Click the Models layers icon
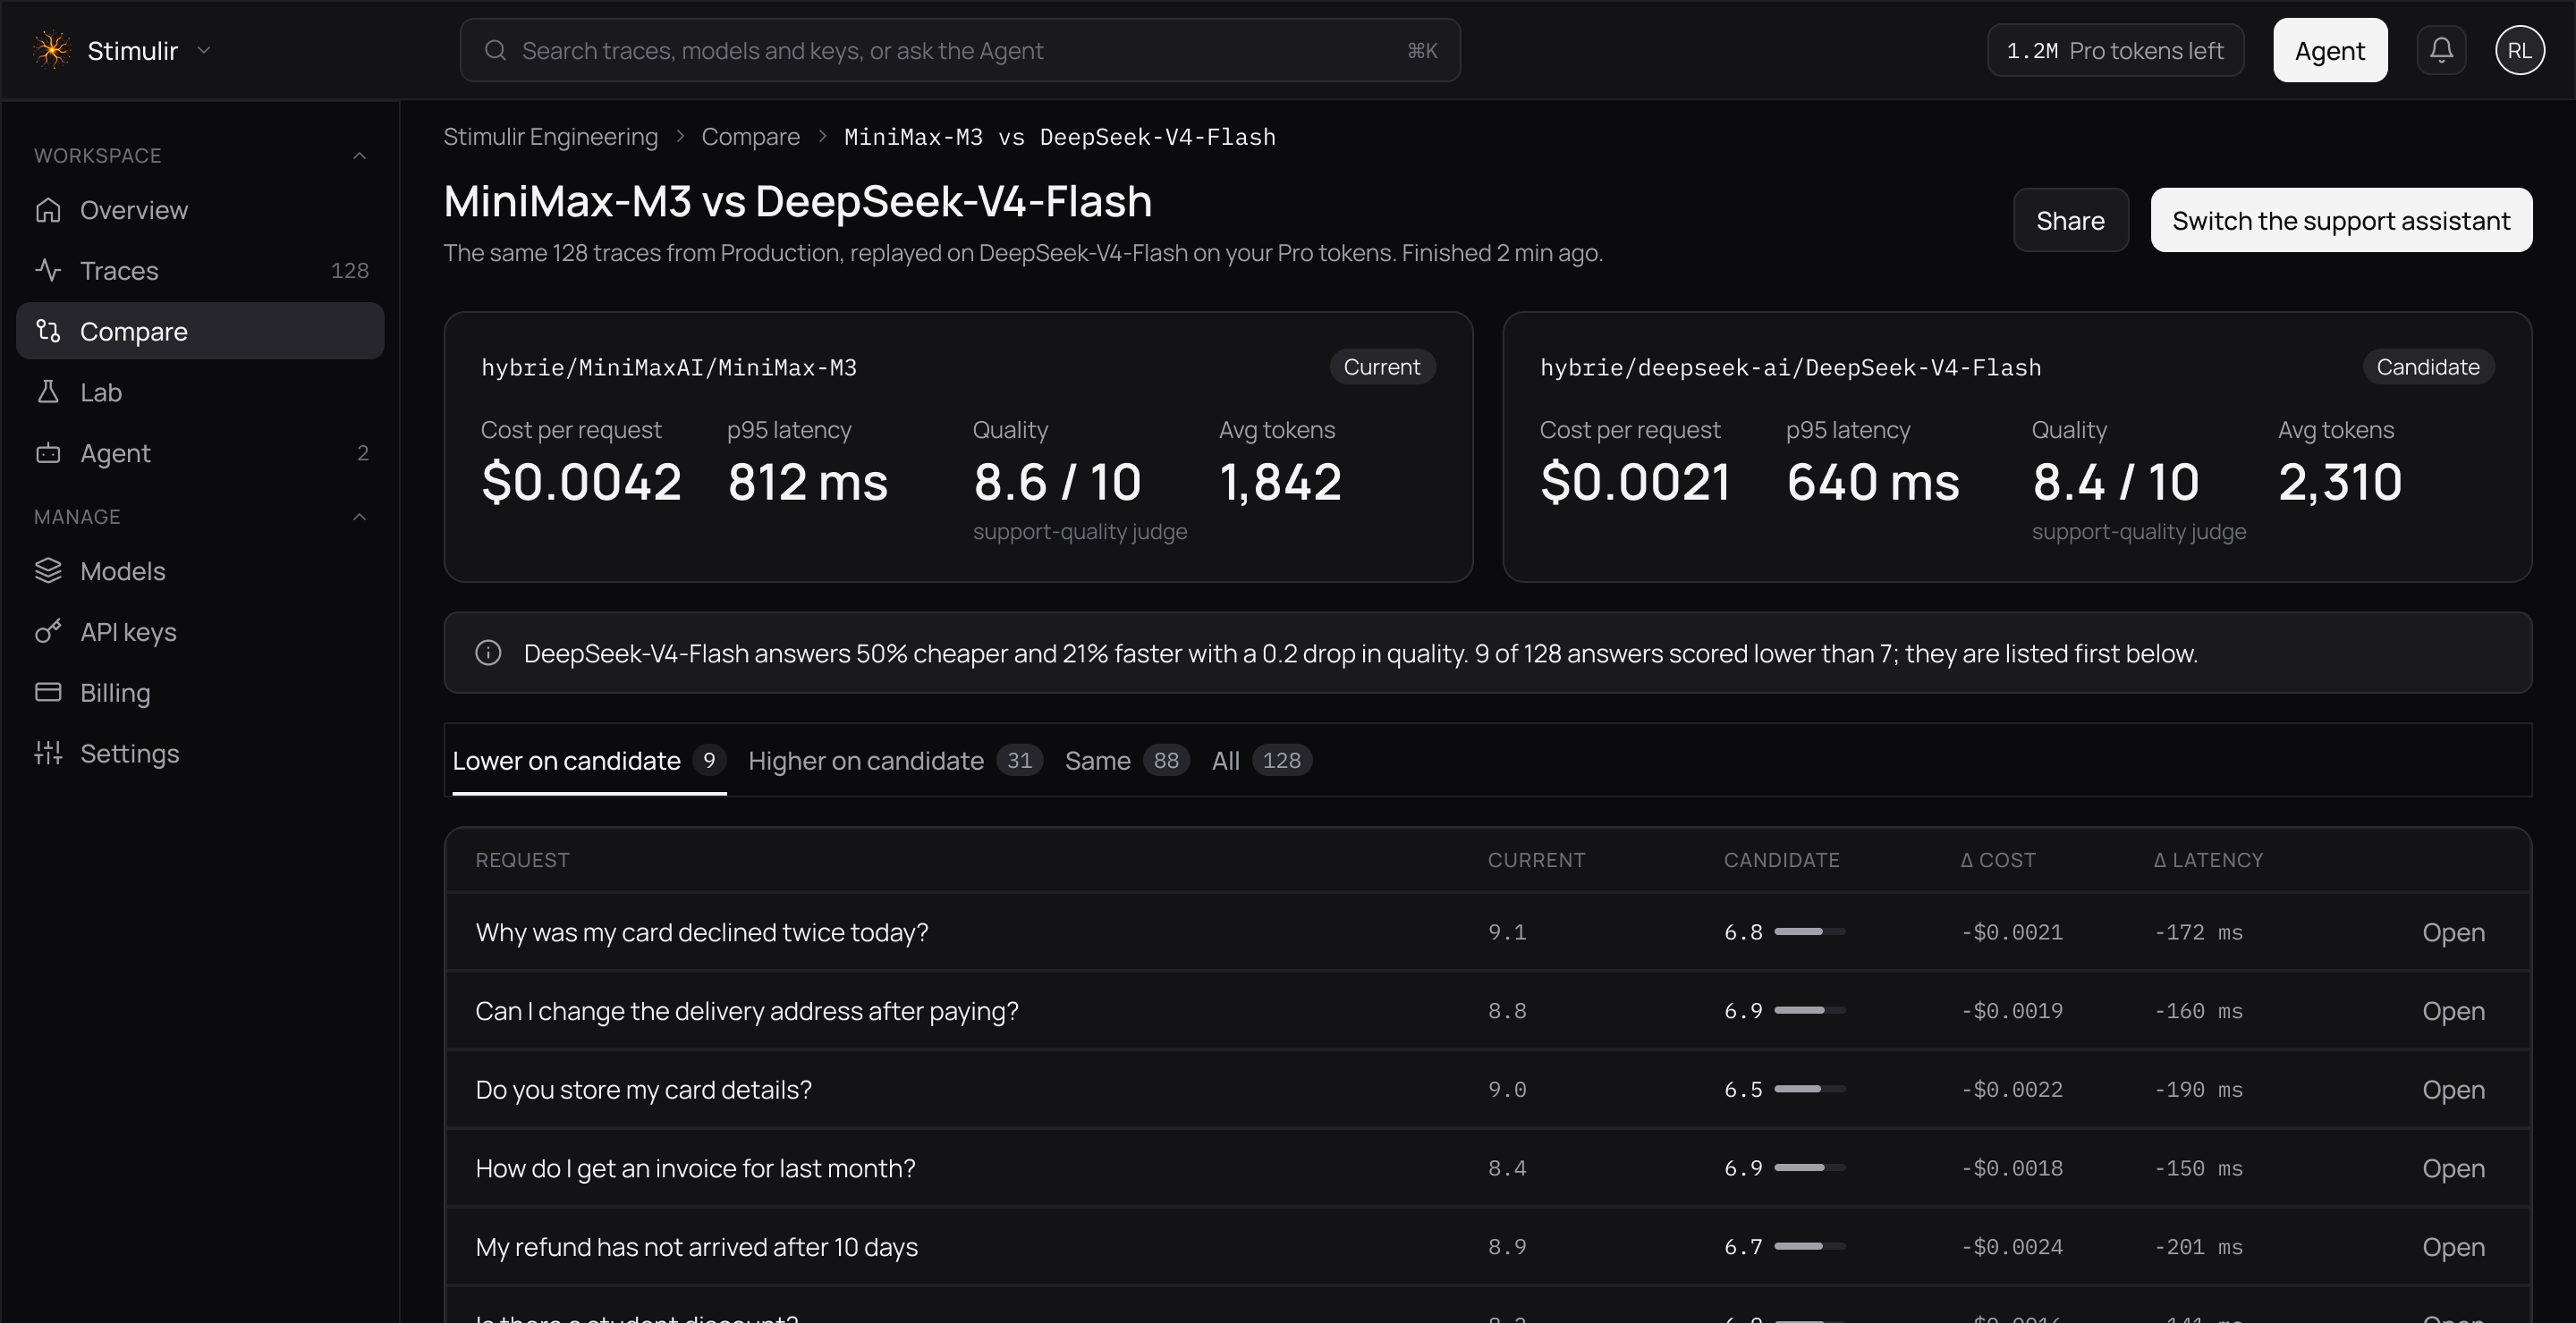 click(48, 570)
